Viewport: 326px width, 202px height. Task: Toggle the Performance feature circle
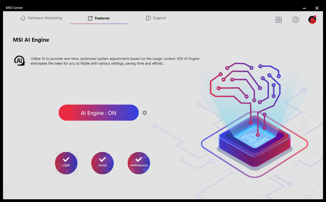139,163
